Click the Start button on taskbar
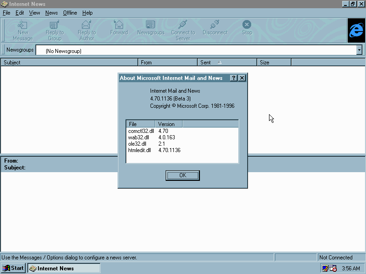The width and height of the screenshot is (366, 274). 13,268
